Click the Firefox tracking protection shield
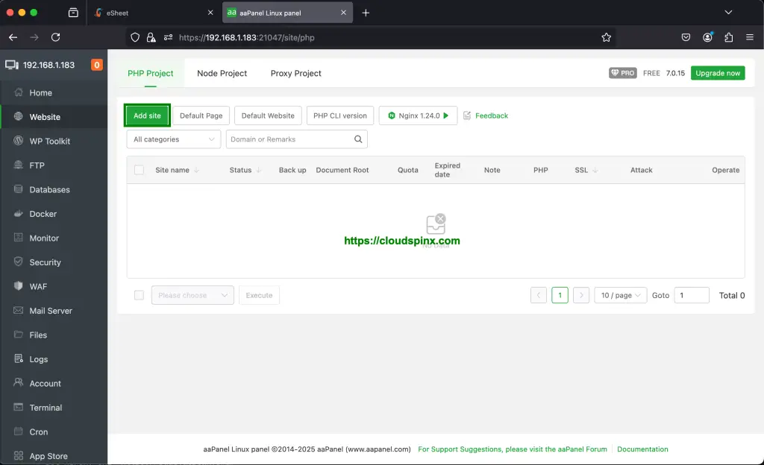764x465 pixels. [135, 37]
